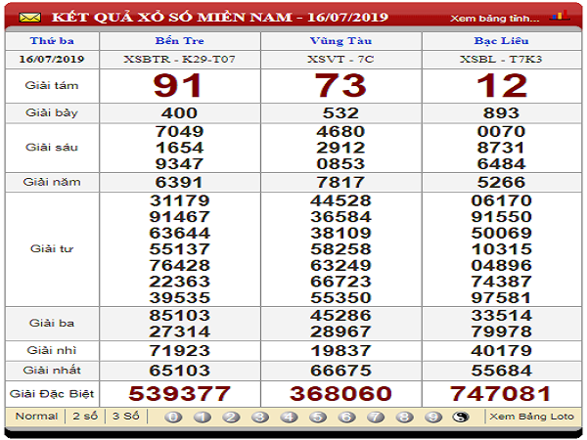Viewport: 587px width, 440px height.
Task: Click the black yin-yang ball icon
Action: point(461,417)
